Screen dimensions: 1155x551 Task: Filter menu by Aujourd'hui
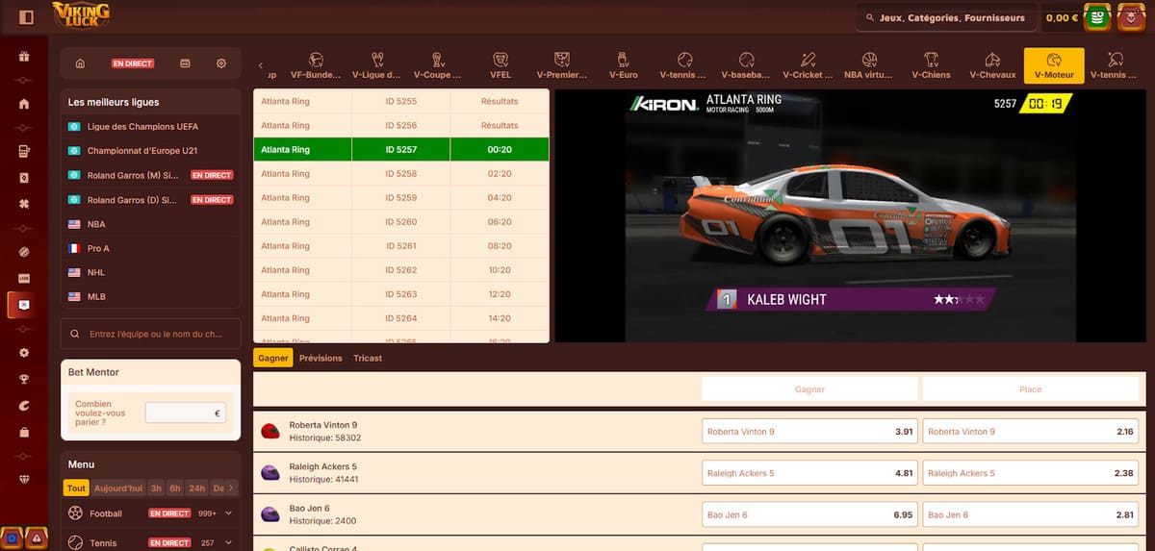[x=117, y=488]
